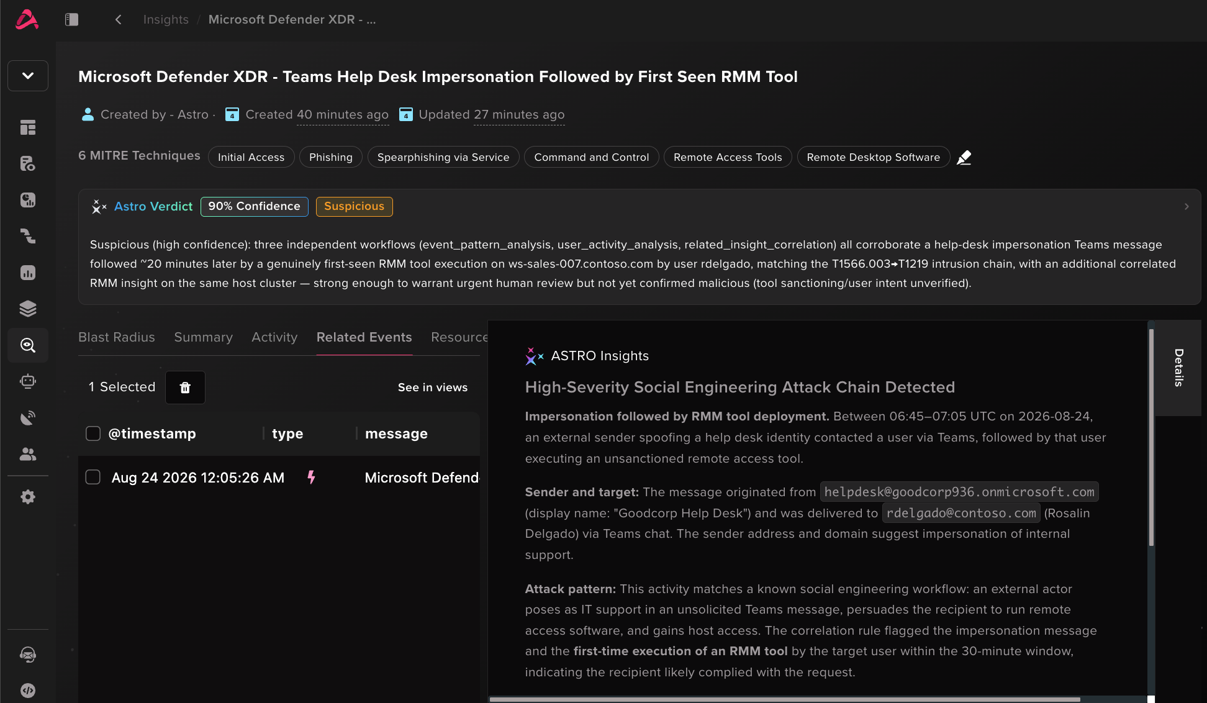The width and height of the screenshot is (1207, 703).
Task: Click the horizontal scrollbar at panel bottom
Action: pyautogui.click(x=785, y=699)
